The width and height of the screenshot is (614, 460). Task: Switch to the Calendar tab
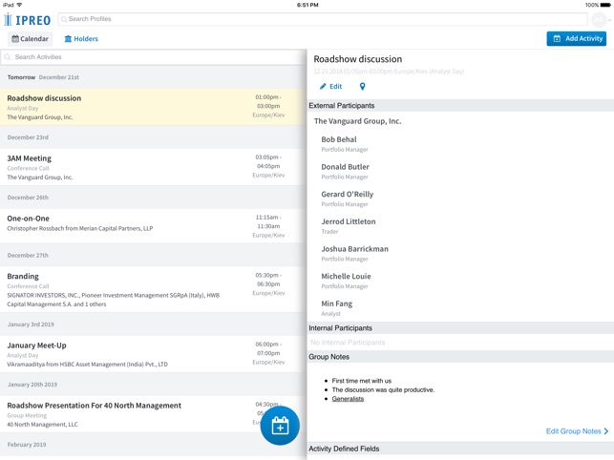[31, 39]
